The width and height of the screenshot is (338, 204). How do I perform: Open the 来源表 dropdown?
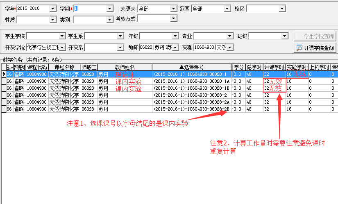174,9
